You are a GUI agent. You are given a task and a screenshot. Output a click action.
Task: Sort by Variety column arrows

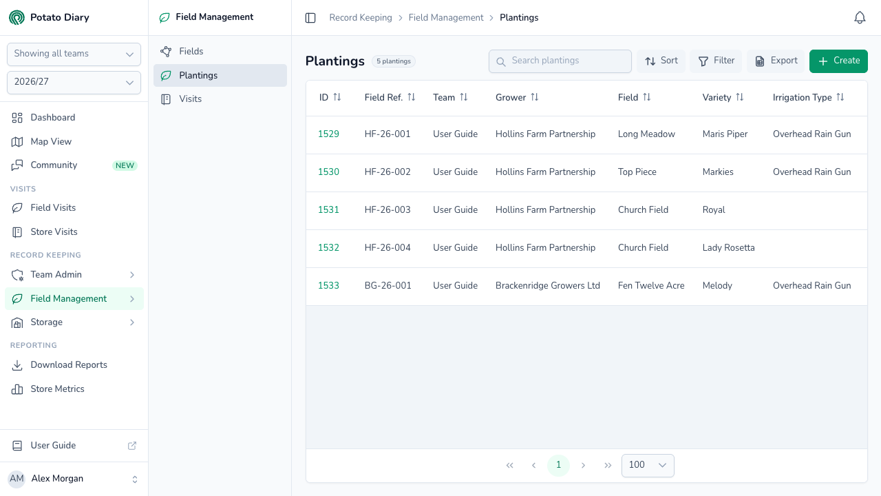point(740,97)
